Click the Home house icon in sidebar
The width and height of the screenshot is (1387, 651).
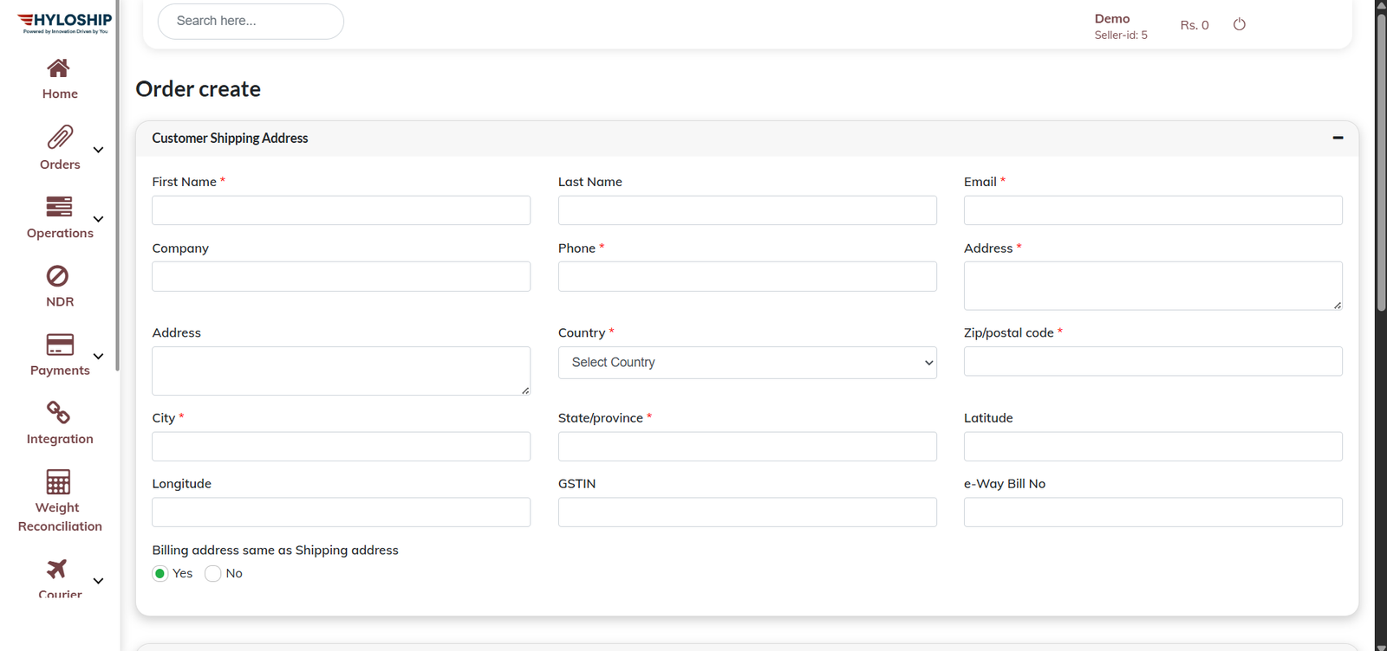click(x=58, y=68)
